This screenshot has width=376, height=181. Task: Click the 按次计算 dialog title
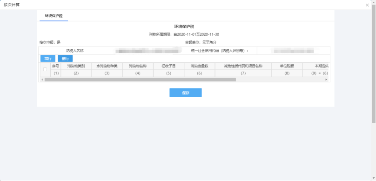pos(12,5)
